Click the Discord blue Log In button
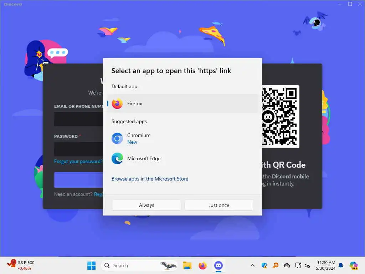This screenshot has height=274, width=365. pyautogui.click(x=78, y=180)
